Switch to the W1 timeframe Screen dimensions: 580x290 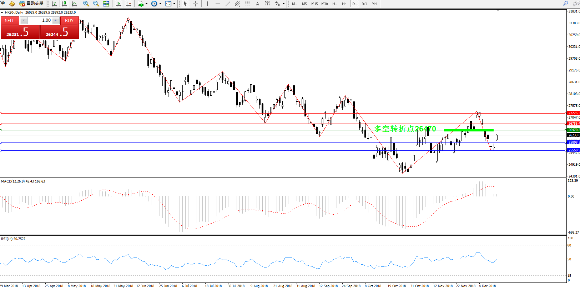[x=364, y=4]
